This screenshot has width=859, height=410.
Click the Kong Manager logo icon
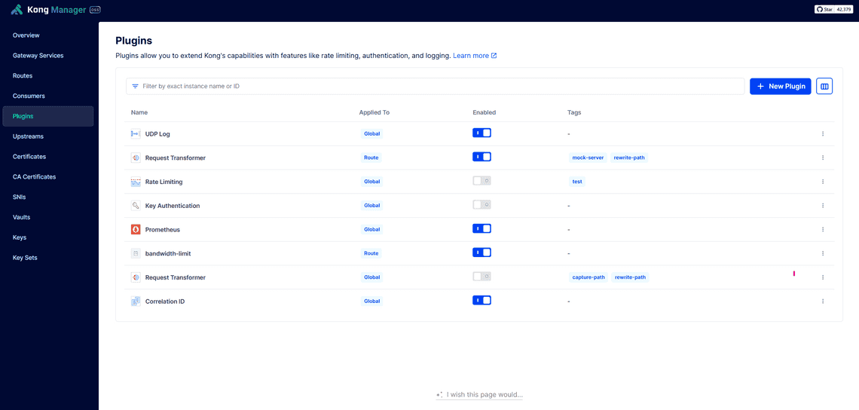click(x=17, y=9)
